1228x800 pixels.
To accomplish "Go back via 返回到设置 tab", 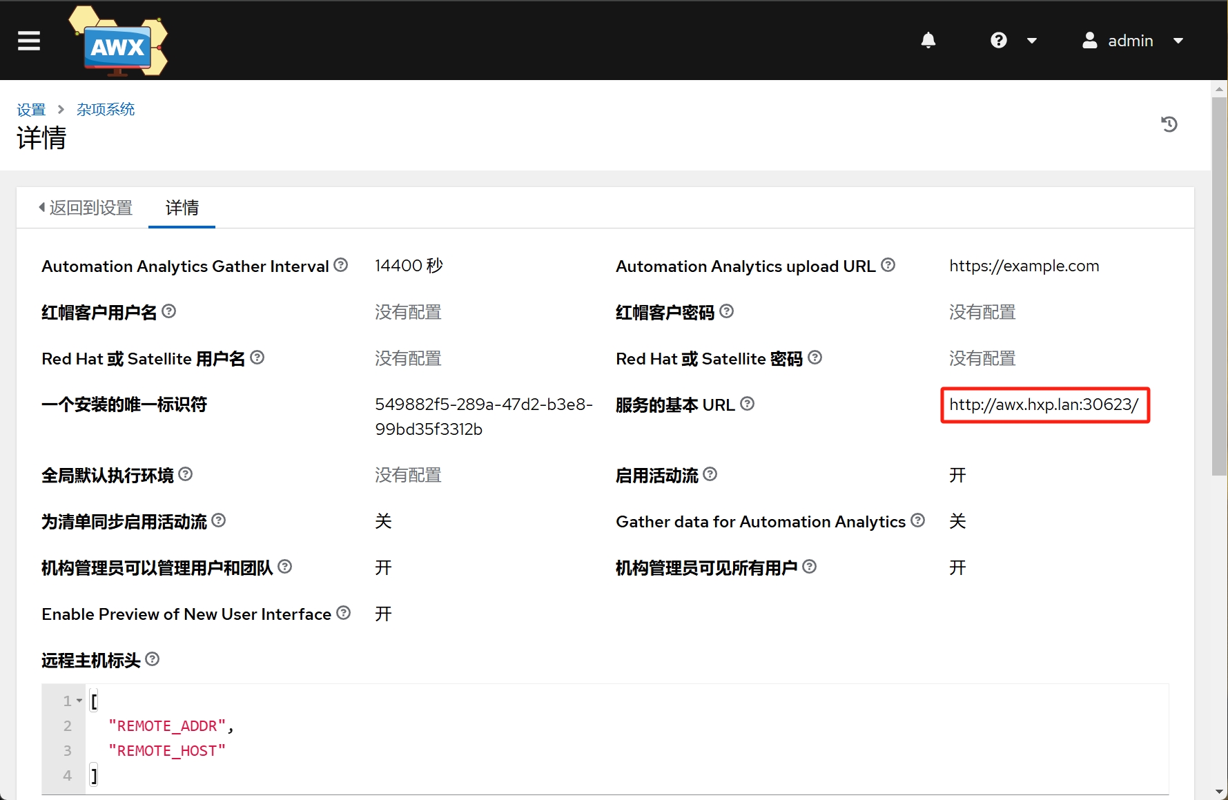I will (x=86, y=208).
